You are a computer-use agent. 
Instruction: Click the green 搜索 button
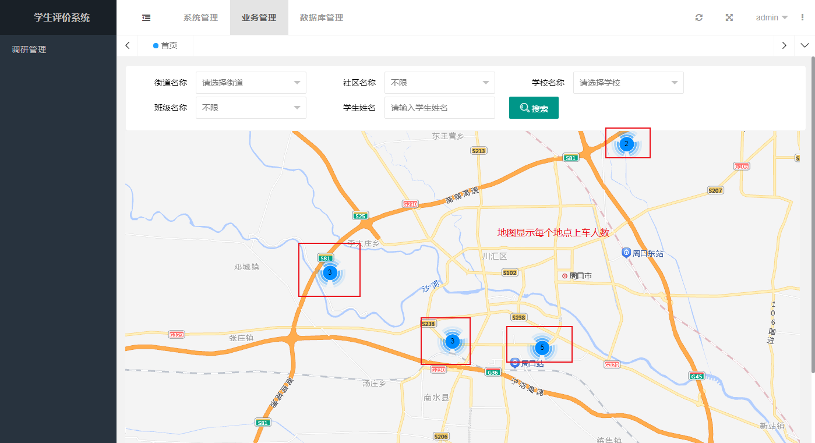(534, 108)
